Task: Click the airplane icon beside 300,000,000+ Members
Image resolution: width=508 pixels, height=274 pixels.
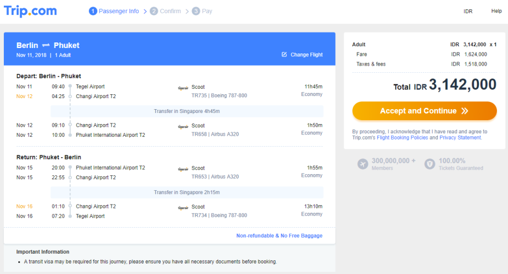Action: click(x=363, y=164)
